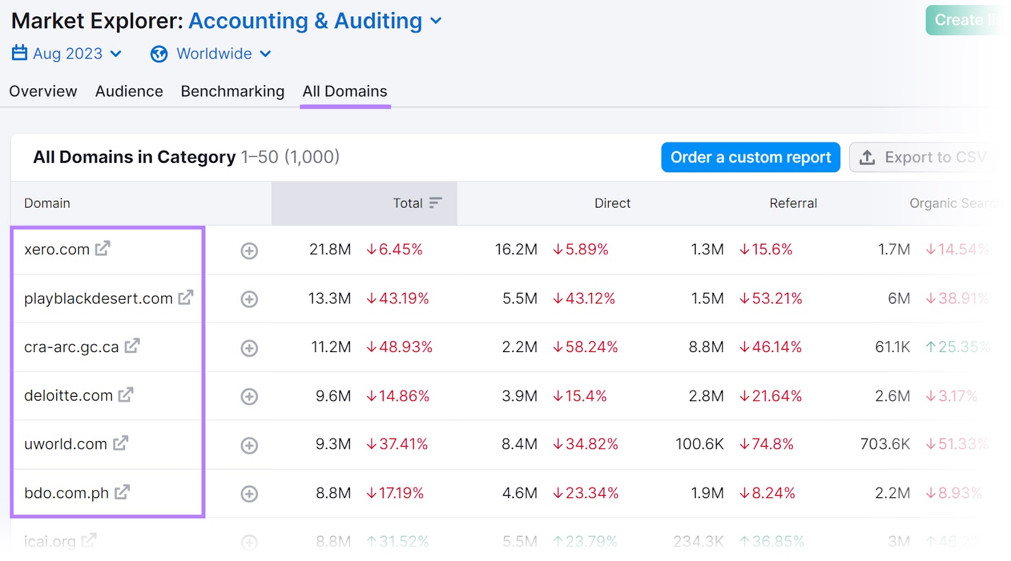Click Order a custom report button
This screenshot has width=1011, height=561.
point(751,157)
